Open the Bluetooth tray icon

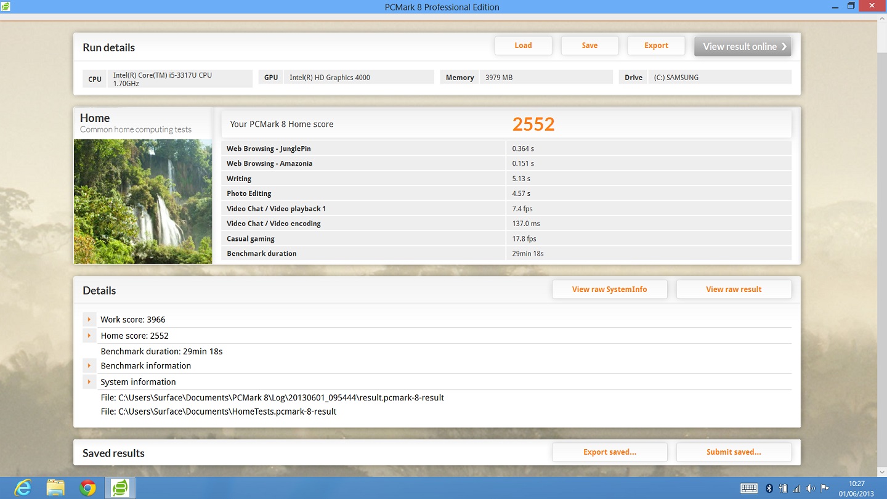pyautogui.click(x=769, y=488)
